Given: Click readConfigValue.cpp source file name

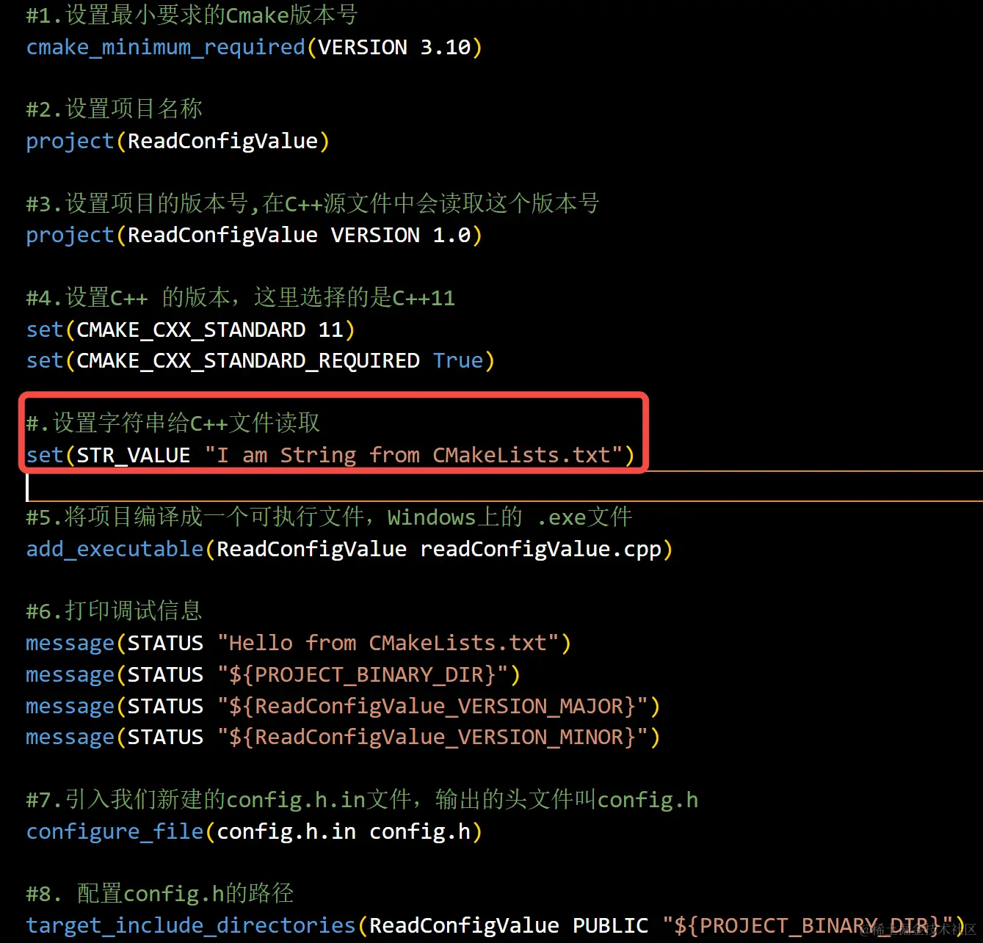Looking at the screenshot, I should (540, 549).
